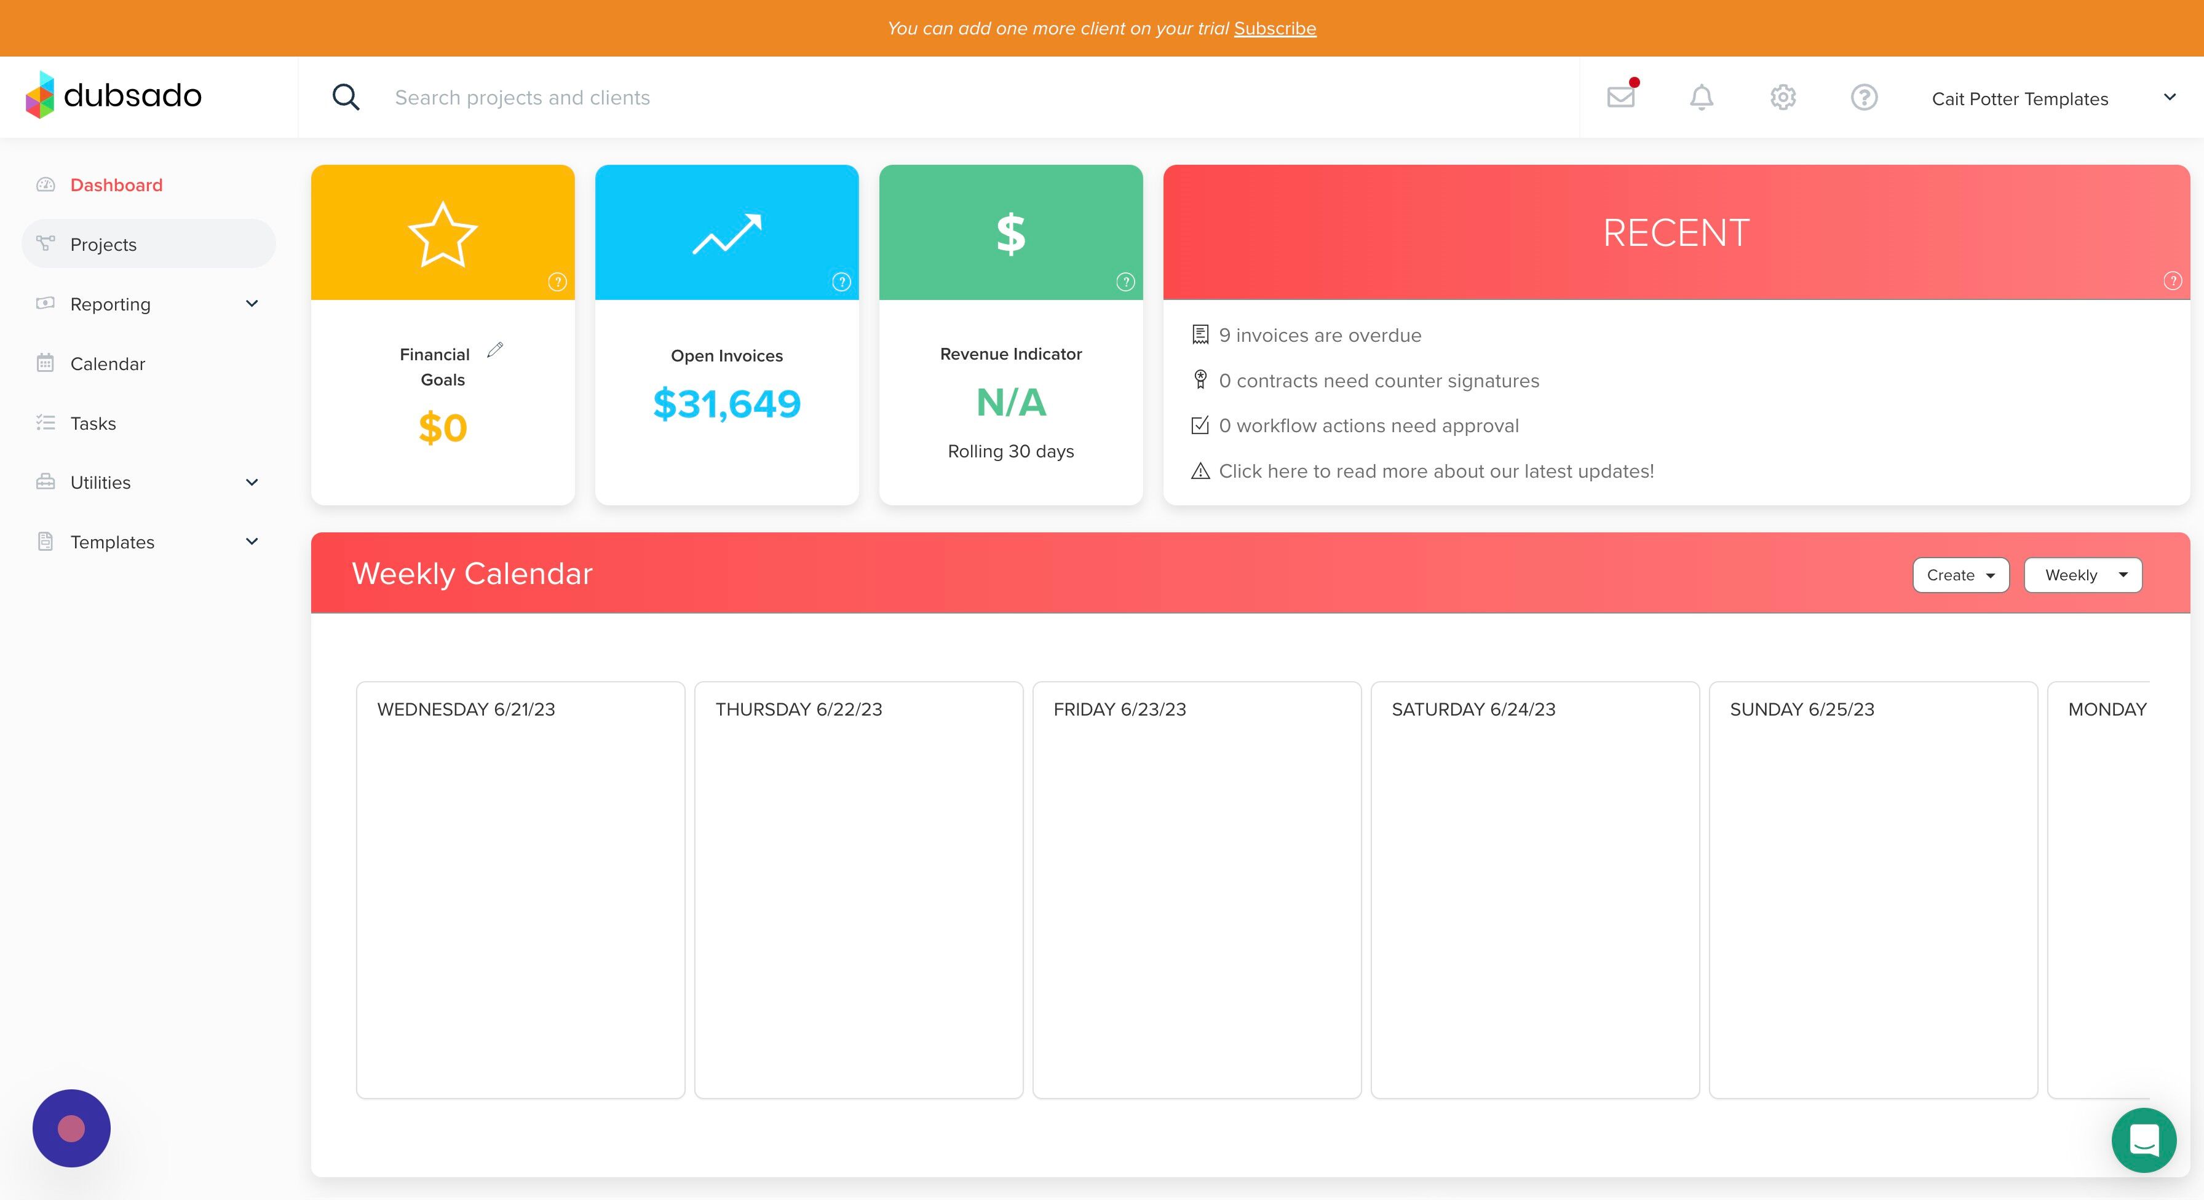2204x1200 pixels.
Task: Open Tasks from the sidebar
Action: (x=92, y=424)
